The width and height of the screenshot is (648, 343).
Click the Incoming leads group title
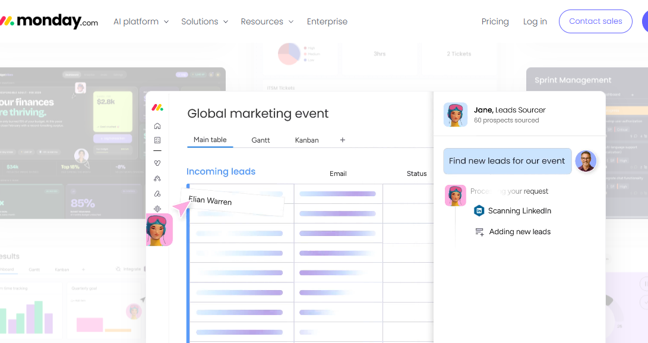[x=221, y=171]
